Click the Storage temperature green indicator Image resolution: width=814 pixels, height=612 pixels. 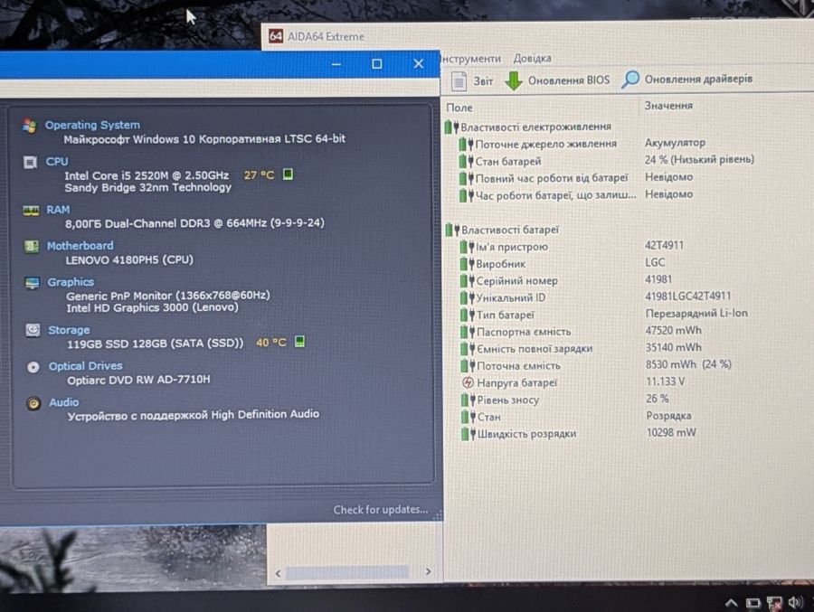click(x=299, y=342)
